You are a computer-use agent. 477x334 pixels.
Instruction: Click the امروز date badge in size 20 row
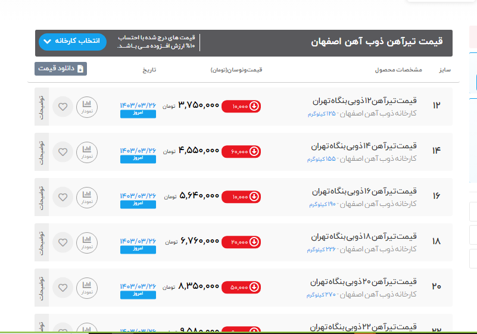(x=138, y=294)
